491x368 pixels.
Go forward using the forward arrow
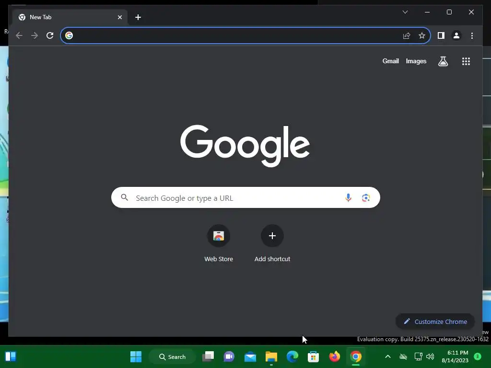point(35,35)
